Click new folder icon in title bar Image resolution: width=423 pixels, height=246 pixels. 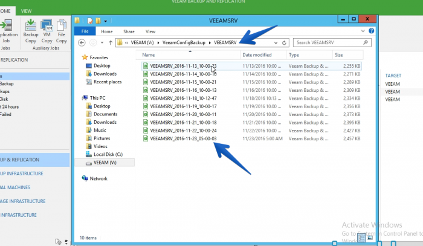pyautogui.click(x=98, y=21)
